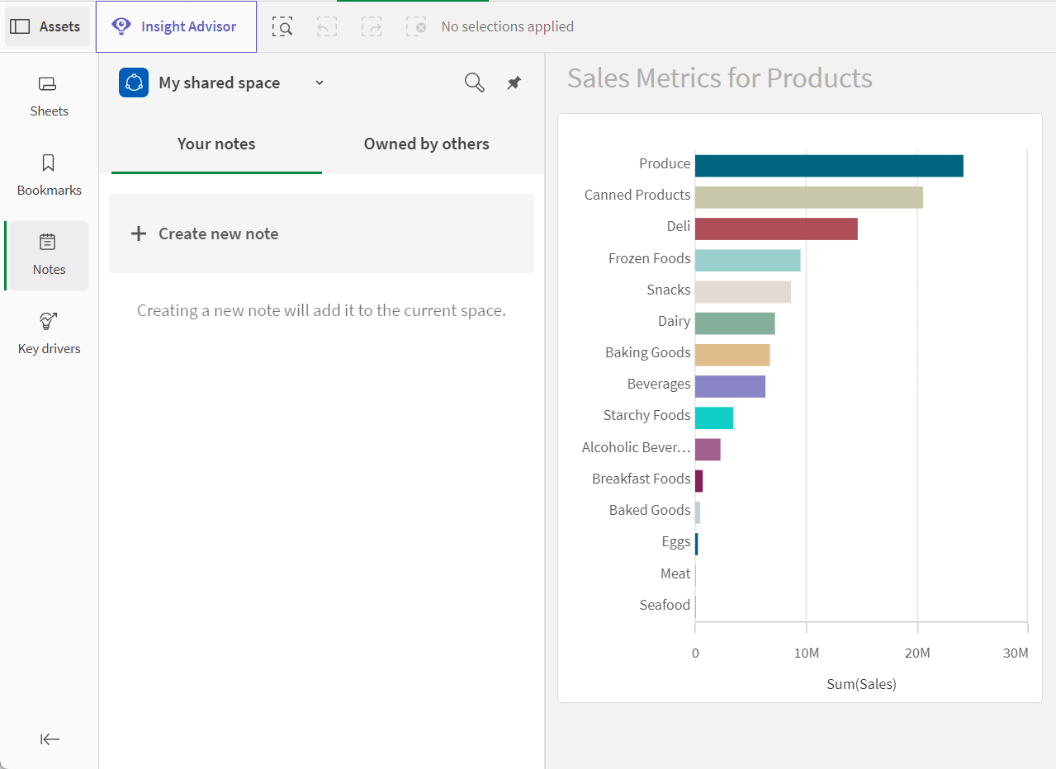Click the Beverages axis label
This screenshot has width=1056, height=769.
(x=659, y=384)
